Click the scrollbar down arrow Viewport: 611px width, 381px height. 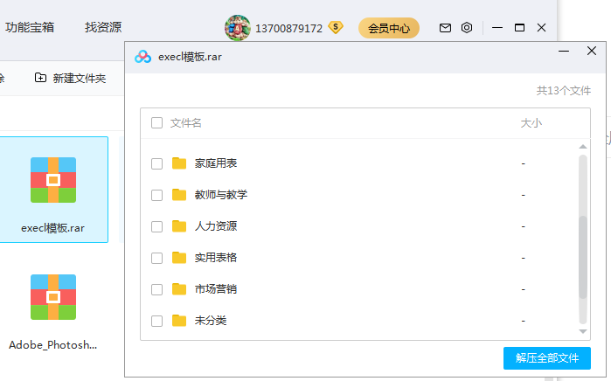[583, 331]
